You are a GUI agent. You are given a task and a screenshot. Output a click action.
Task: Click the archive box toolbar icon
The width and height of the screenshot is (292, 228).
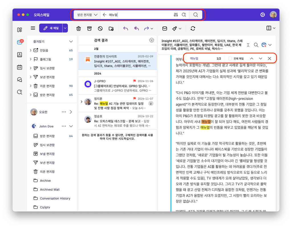(x=90, y=28)
